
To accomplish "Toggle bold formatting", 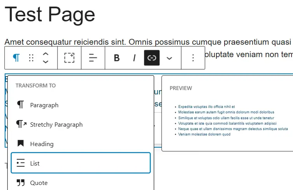I will pyautogui.click(x=117, y=58).
